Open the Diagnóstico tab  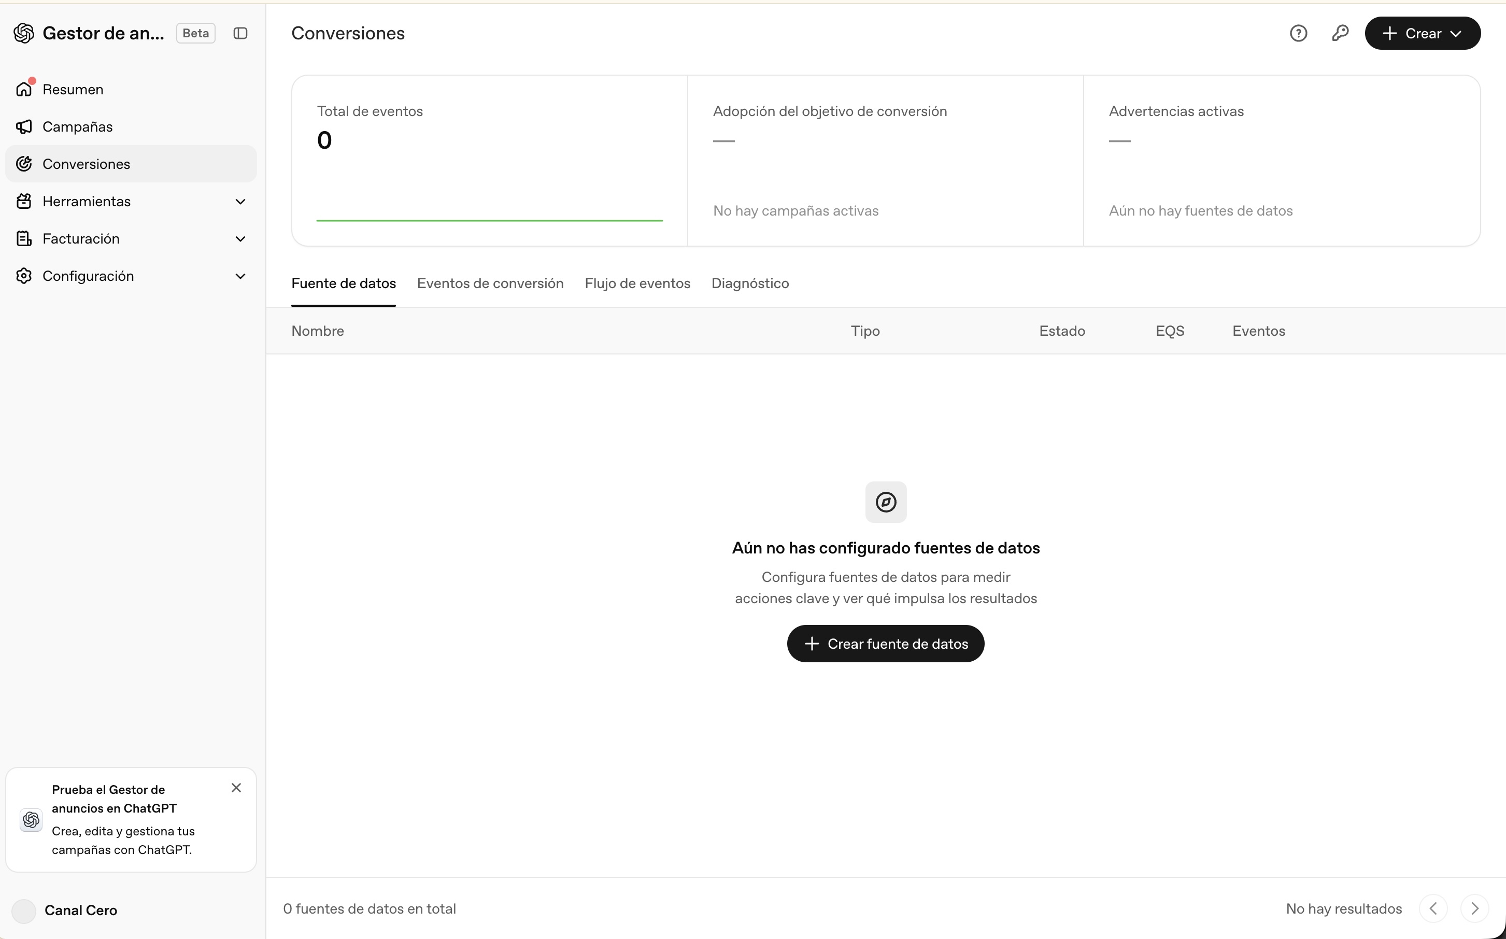pyautogui.click(x=750, y=284)
